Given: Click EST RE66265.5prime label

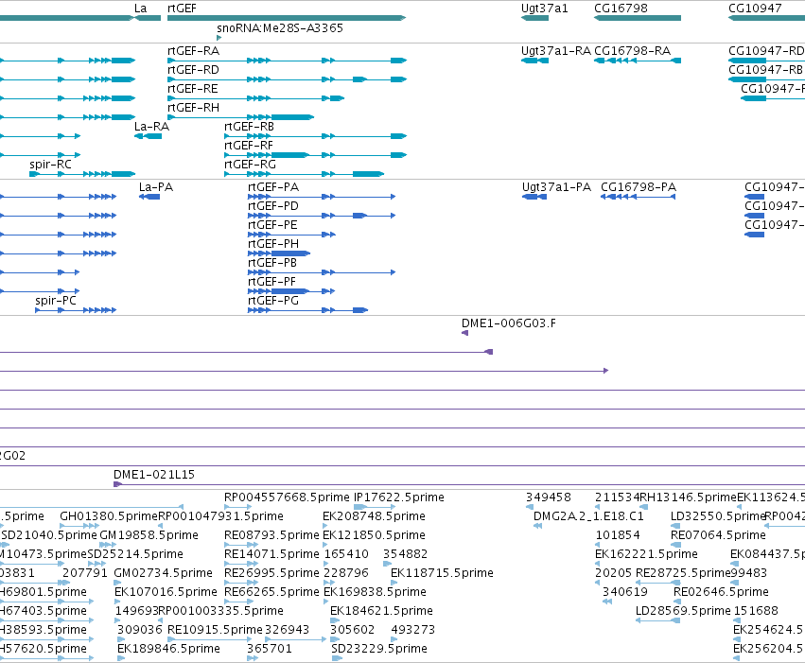Looking at the screenshot, I should coord(271,592).
